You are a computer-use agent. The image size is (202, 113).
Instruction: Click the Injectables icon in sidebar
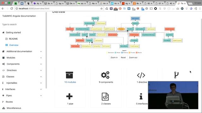point(3,83)
